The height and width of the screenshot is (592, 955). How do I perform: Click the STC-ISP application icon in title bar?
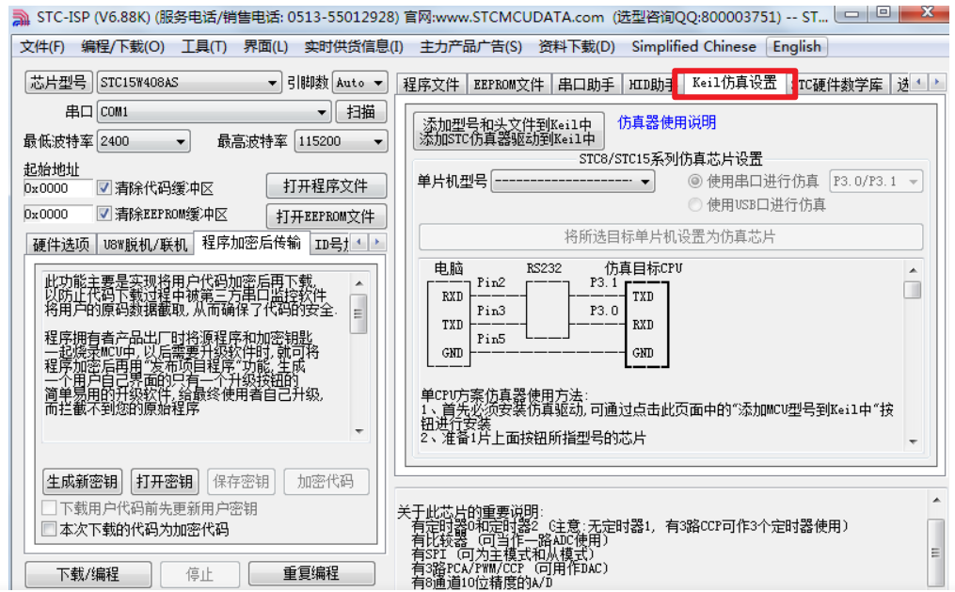pyautogui.click(x=21, y=18)
